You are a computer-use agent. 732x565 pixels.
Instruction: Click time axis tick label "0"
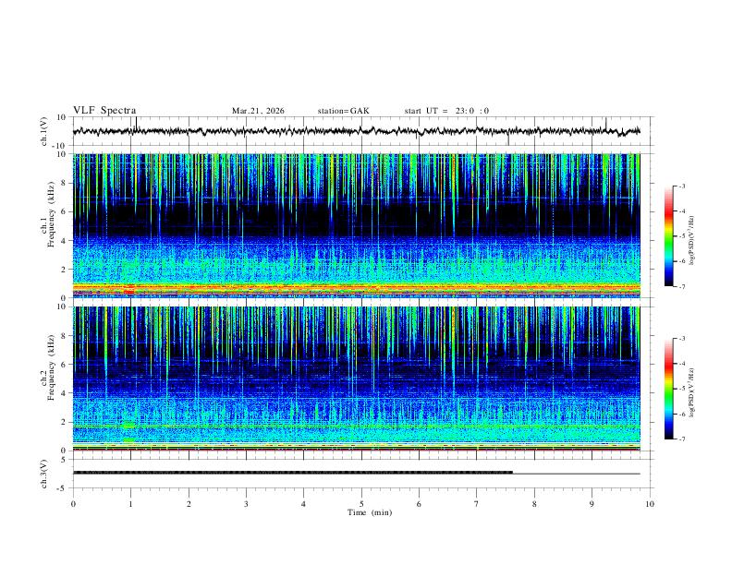pos(73,504)
